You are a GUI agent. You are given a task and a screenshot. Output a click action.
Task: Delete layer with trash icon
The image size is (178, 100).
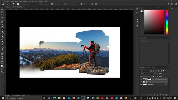point(166,95)
